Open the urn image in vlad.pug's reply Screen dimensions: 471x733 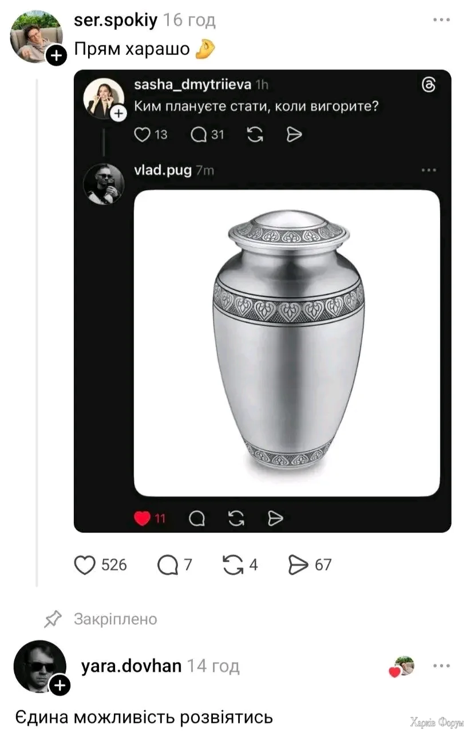click(x=287, y=343)
